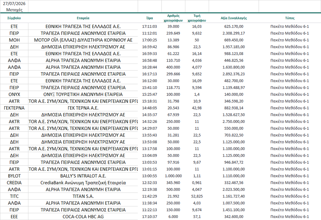Select the Σύμβολο column header
This screenshot has width=321, height=220.
[14, 18]
